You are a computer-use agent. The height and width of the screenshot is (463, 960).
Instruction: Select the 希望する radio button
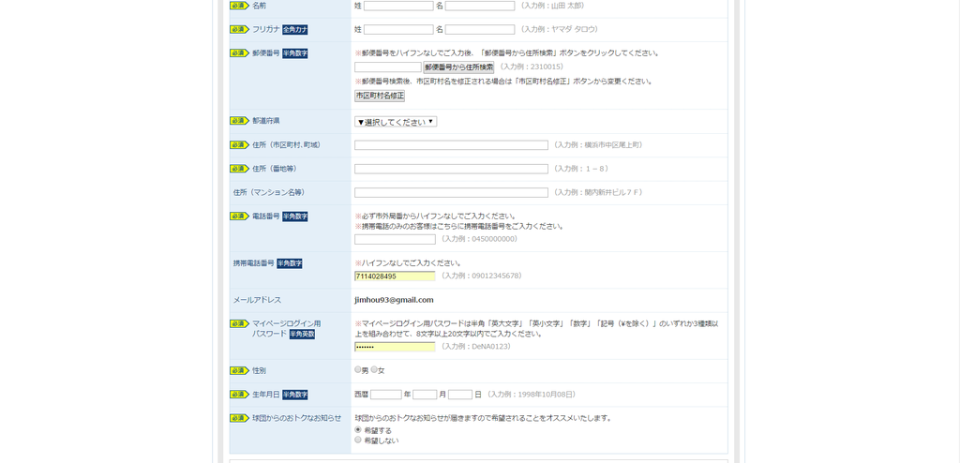358,430
